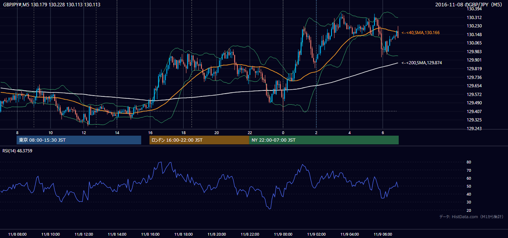Click the 130.394 price axis label
508x238 pixels.
pos(474,9)
